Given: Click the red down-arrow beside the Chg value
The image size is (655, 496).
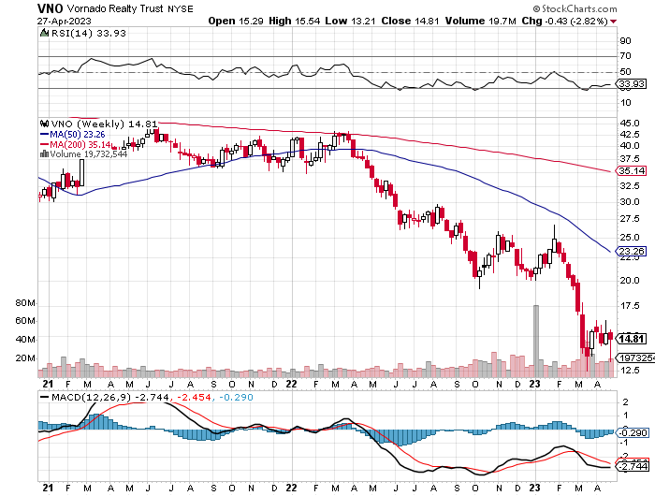Looking at the screenshot, I should click(613, 22).
